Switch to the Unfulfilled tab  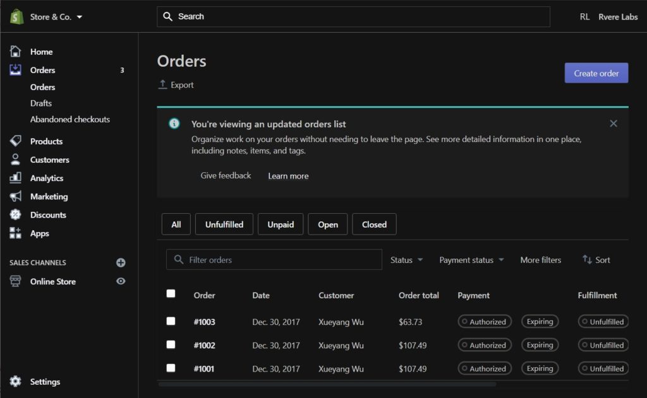224,225
